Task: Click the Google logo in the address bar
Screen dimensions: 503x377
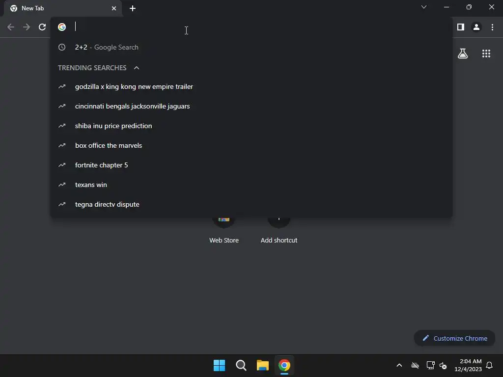Action: (x=62, y=27)
